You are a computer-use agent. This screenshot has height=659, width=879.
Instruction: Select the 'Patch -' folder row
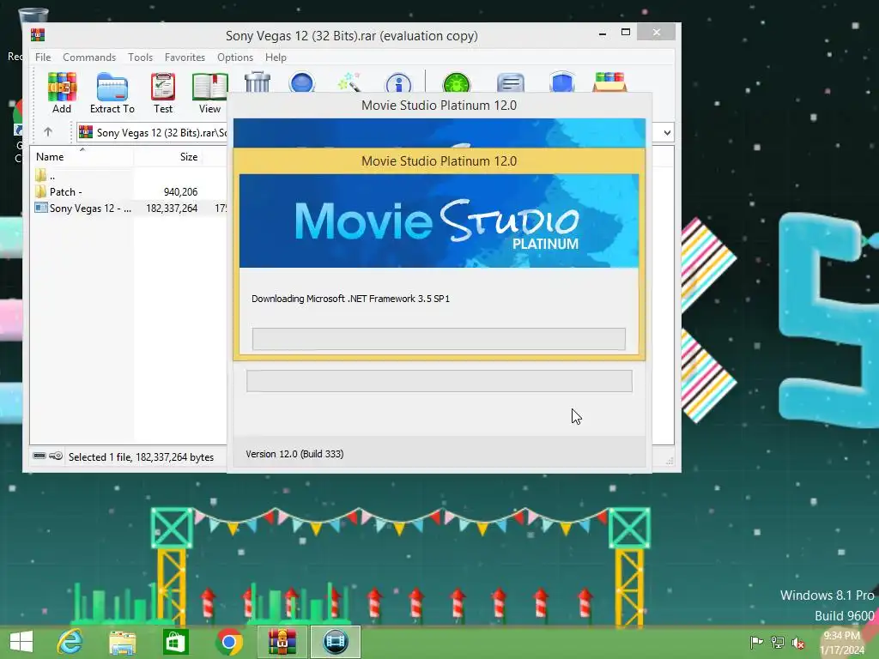(x=129, y=191)
